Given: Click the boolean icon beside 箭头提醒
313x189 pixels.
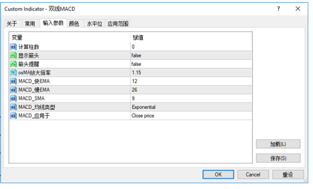Looking at the screenshot, I should tap(13, 64).
